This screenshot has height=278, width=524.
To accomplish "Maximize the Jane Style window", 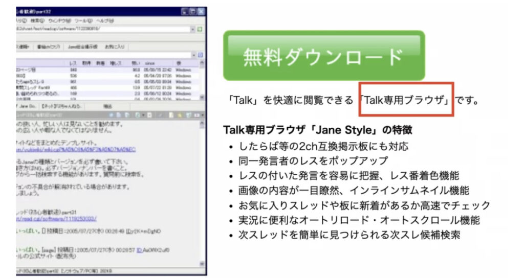I will point(193,11).
